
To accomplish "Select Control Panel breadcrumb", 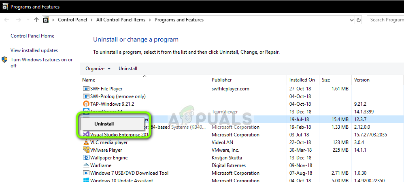I will (x=72, y=20).
